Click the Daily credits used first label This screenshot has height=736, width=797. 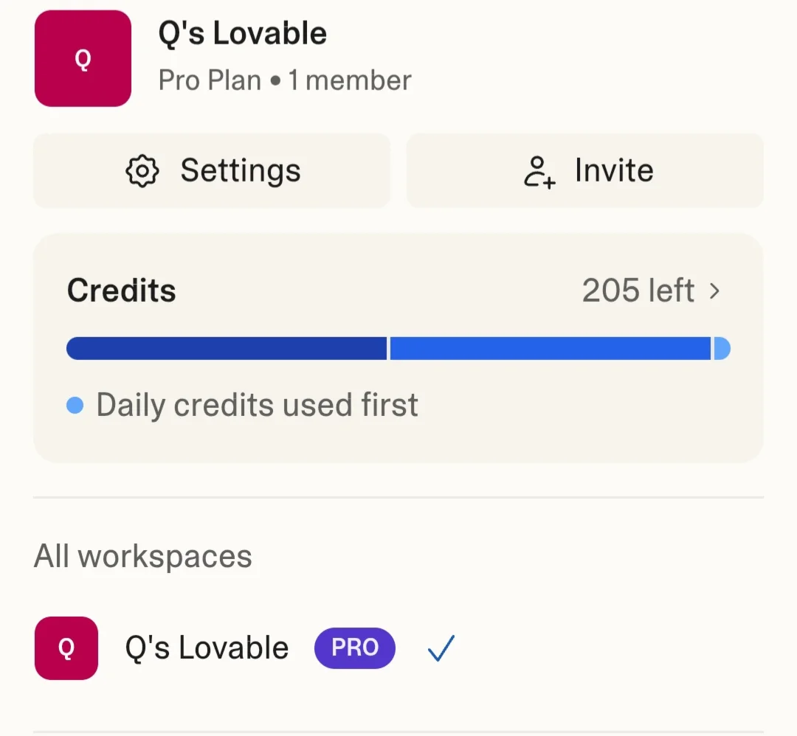pos(256,405)
